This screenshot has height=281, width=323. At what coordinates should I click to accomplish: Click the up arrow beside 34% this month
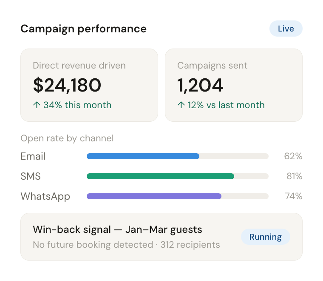37,105
